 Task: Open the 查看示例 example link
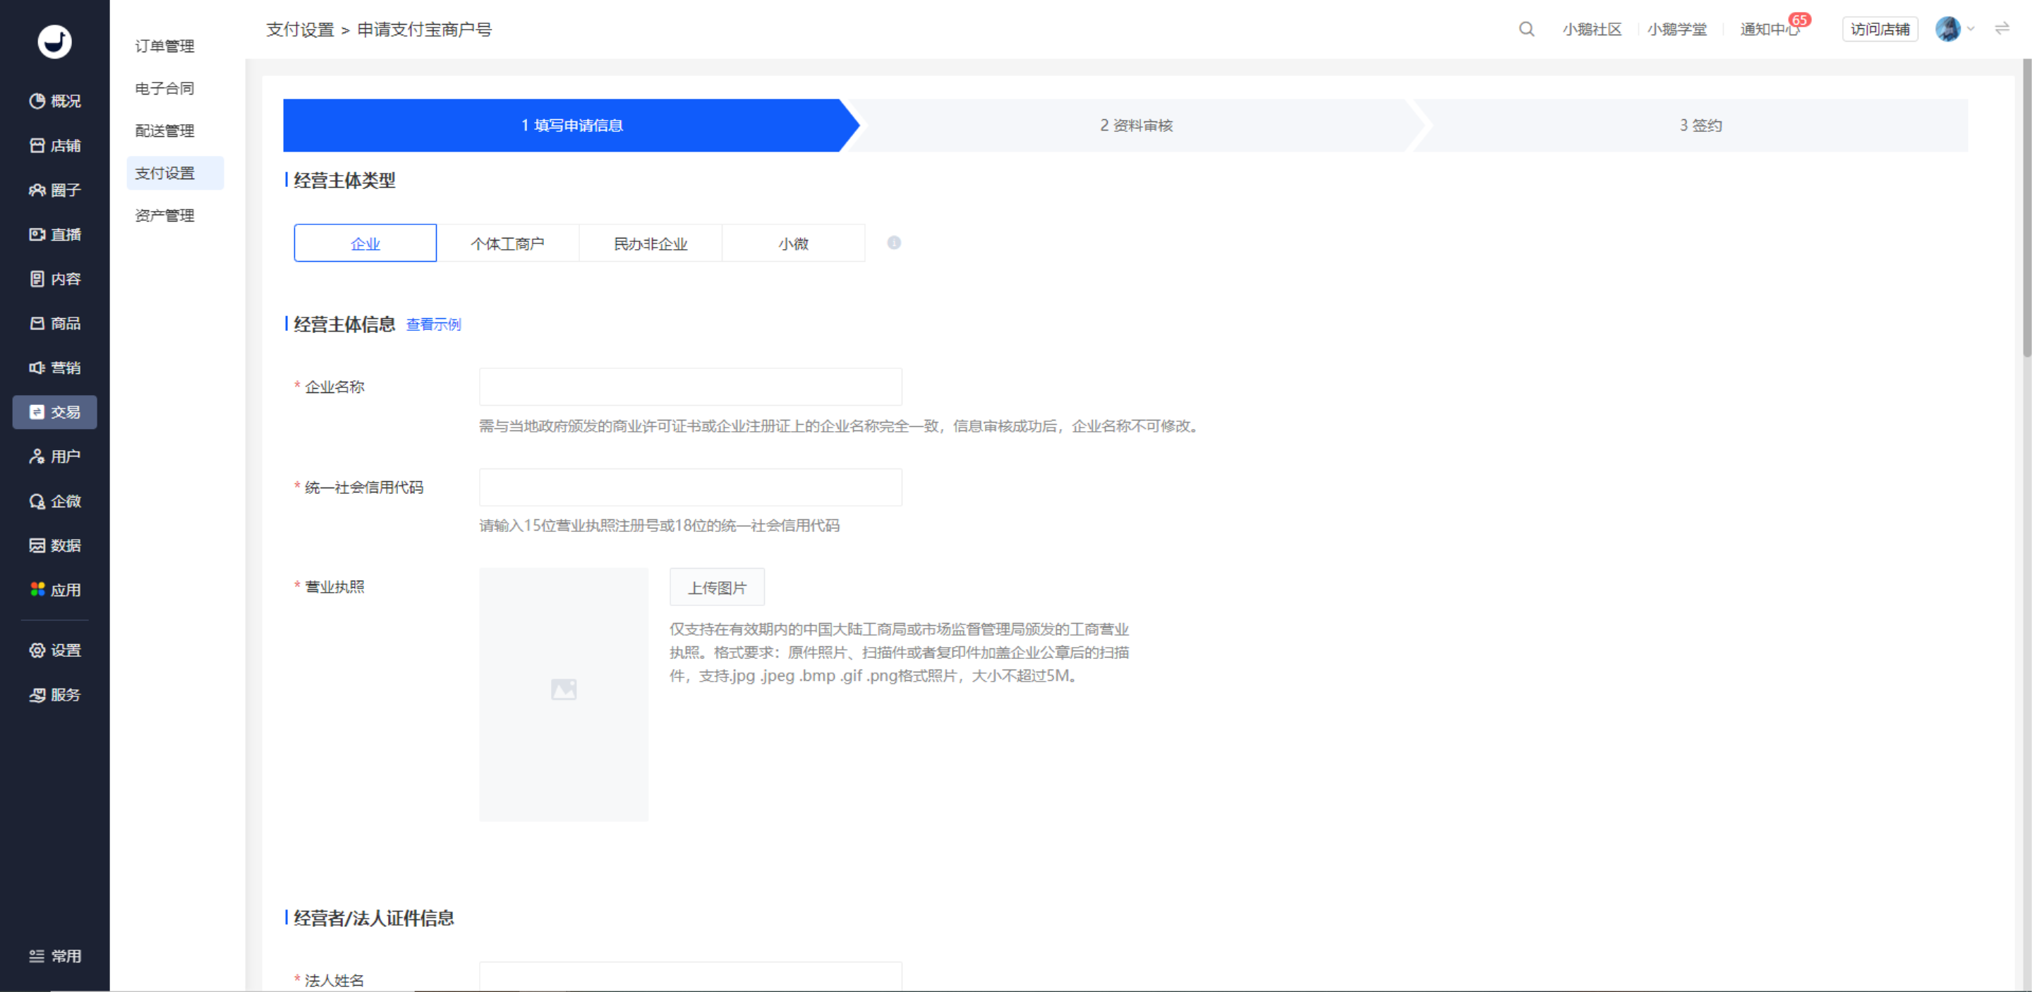(x=433, y=324)
